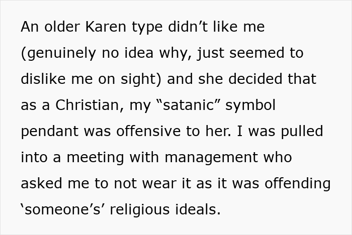Click the word "Karen" in first line

[x=106, y=27]
